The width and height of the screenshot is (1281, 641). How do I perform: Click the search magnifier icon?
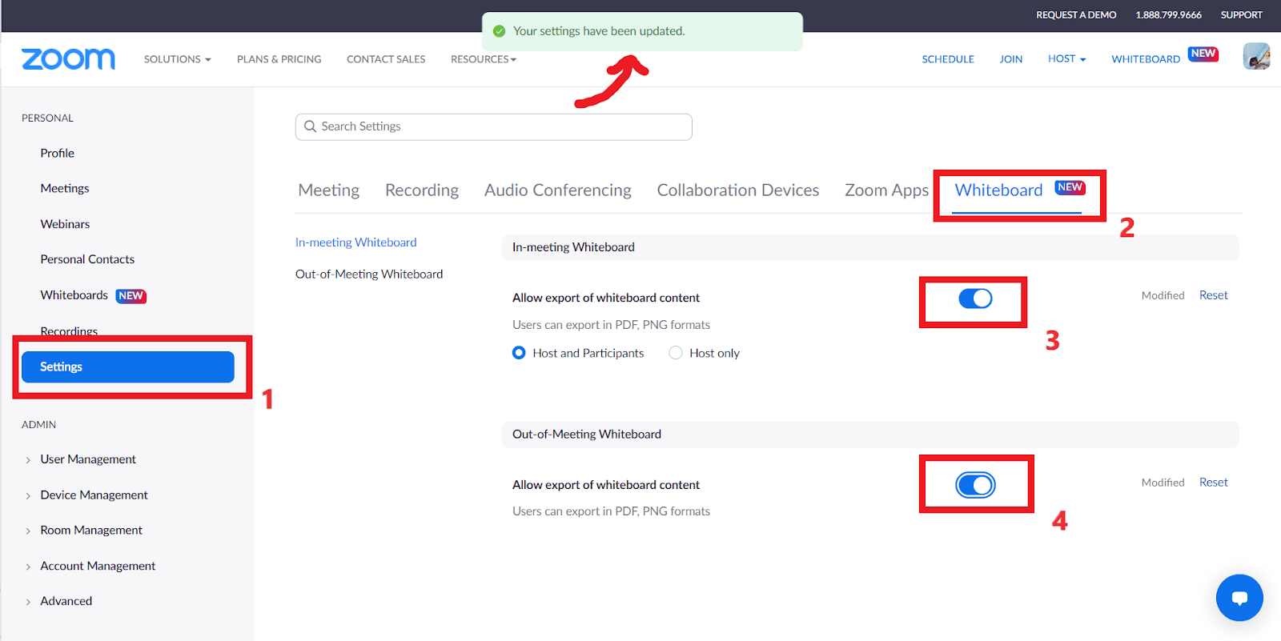(x=311, y=126)
